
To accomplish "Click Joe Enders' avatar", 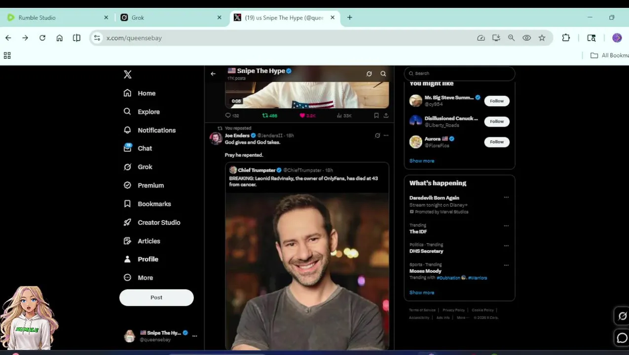I will point(216,138).
